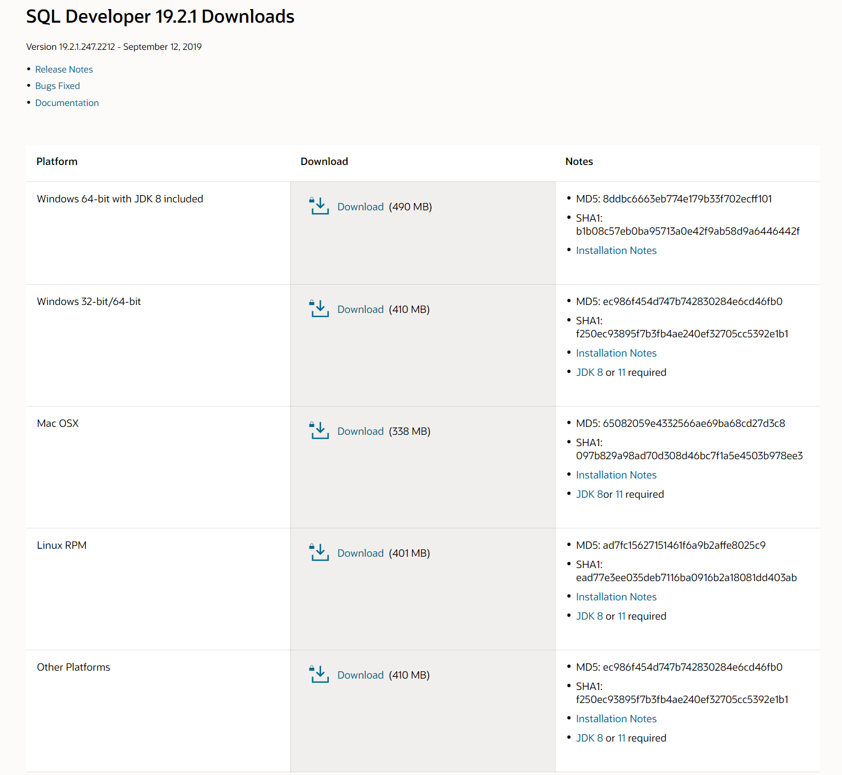The height and width of the screenshot is (775, 842).
Task: Click the JDK 8 link in the Mac OSX row
Action: [x=590, y=494]
